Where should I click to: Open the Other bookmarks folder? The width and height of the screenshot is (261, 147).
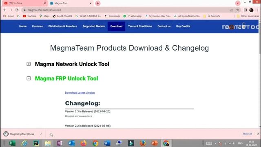[248, 16]
